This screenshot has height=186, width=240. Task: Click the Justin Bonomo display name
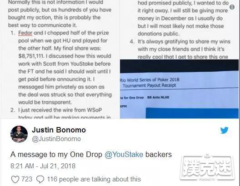pos(59,130)
